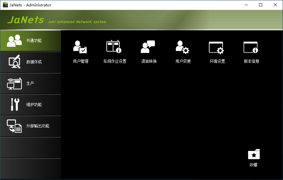Open the 用户管理 user management icon
The height and width of the screenshot is (180, 283).
[80, 47]
